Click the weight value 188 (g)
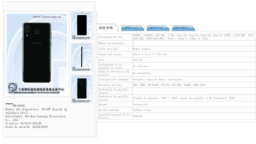 point(137,60)
